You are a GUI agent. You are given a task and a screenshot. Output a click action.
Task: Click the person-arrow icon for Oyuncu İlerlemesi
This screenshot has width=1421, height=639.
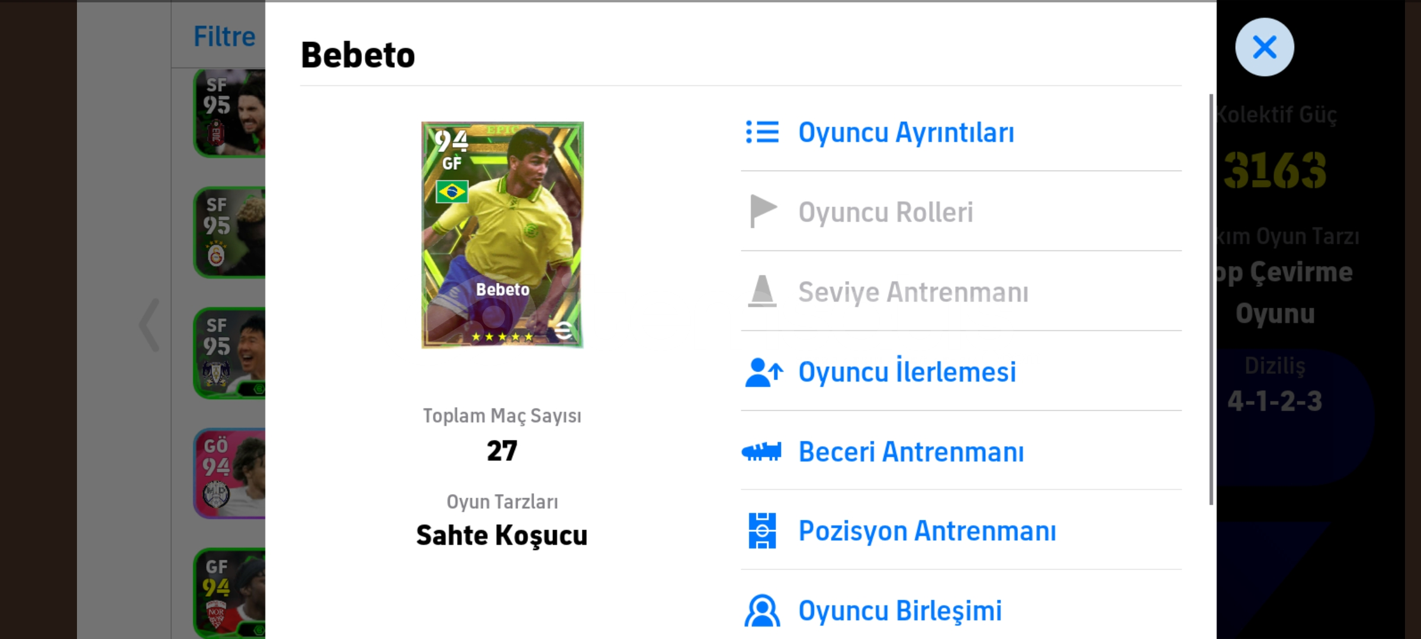[763, 372]
